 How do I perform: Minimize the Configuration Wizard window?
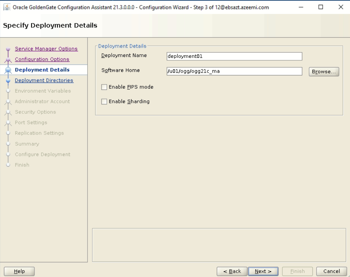point(301,7)
